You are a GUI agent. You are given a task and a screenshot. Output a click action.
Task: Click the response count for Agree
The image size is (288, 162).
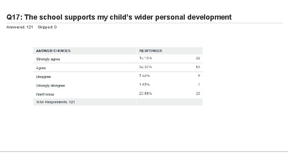(x=198, y=67)
